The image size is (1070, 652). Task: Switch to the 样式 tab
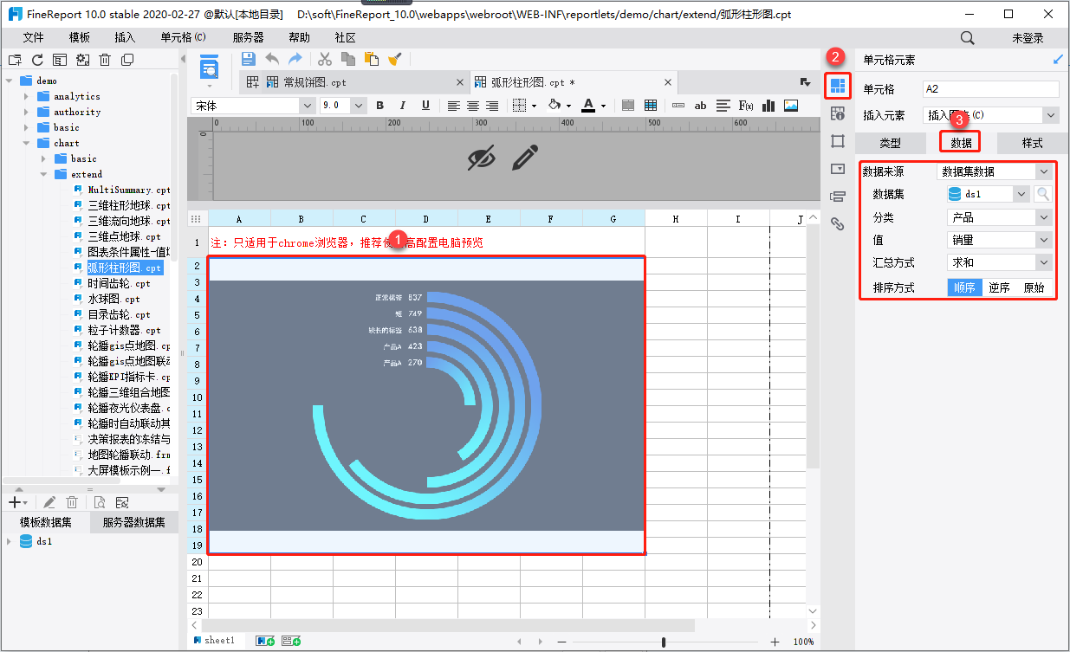[1032, 143]
